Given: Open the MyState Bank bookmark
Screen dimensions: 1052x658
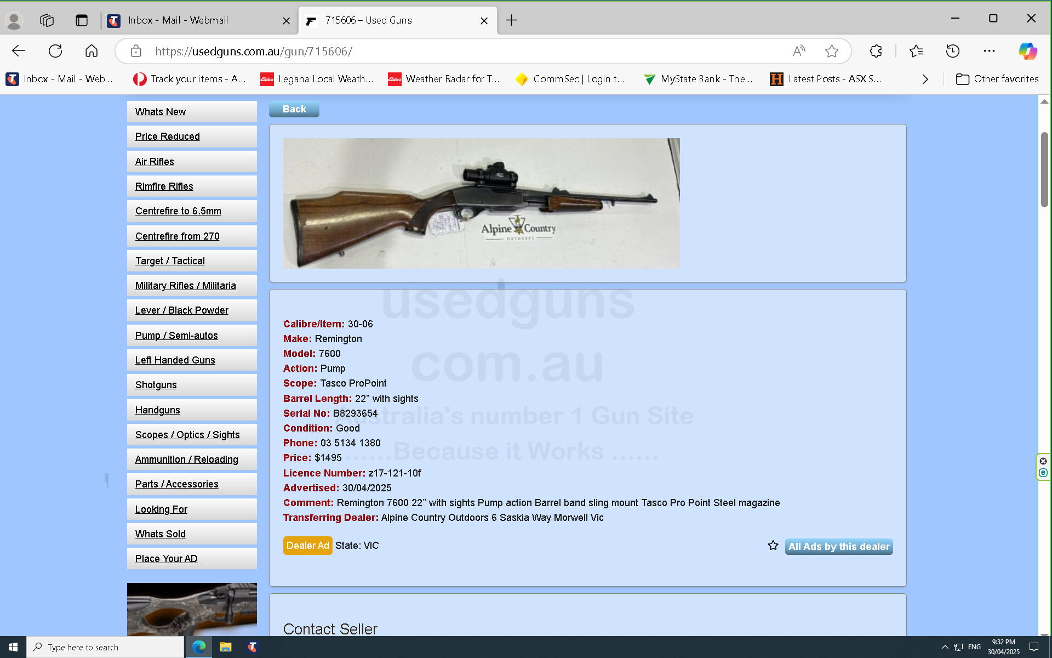Looking at the screenshot, I should pyautogui.click(x=698, y=79).
